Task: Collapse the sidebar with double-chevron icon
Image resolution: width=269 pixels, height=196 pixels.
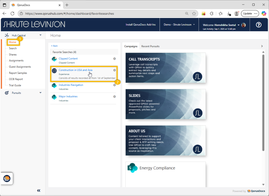Action: pyautogui.click(x=39, y=190)
